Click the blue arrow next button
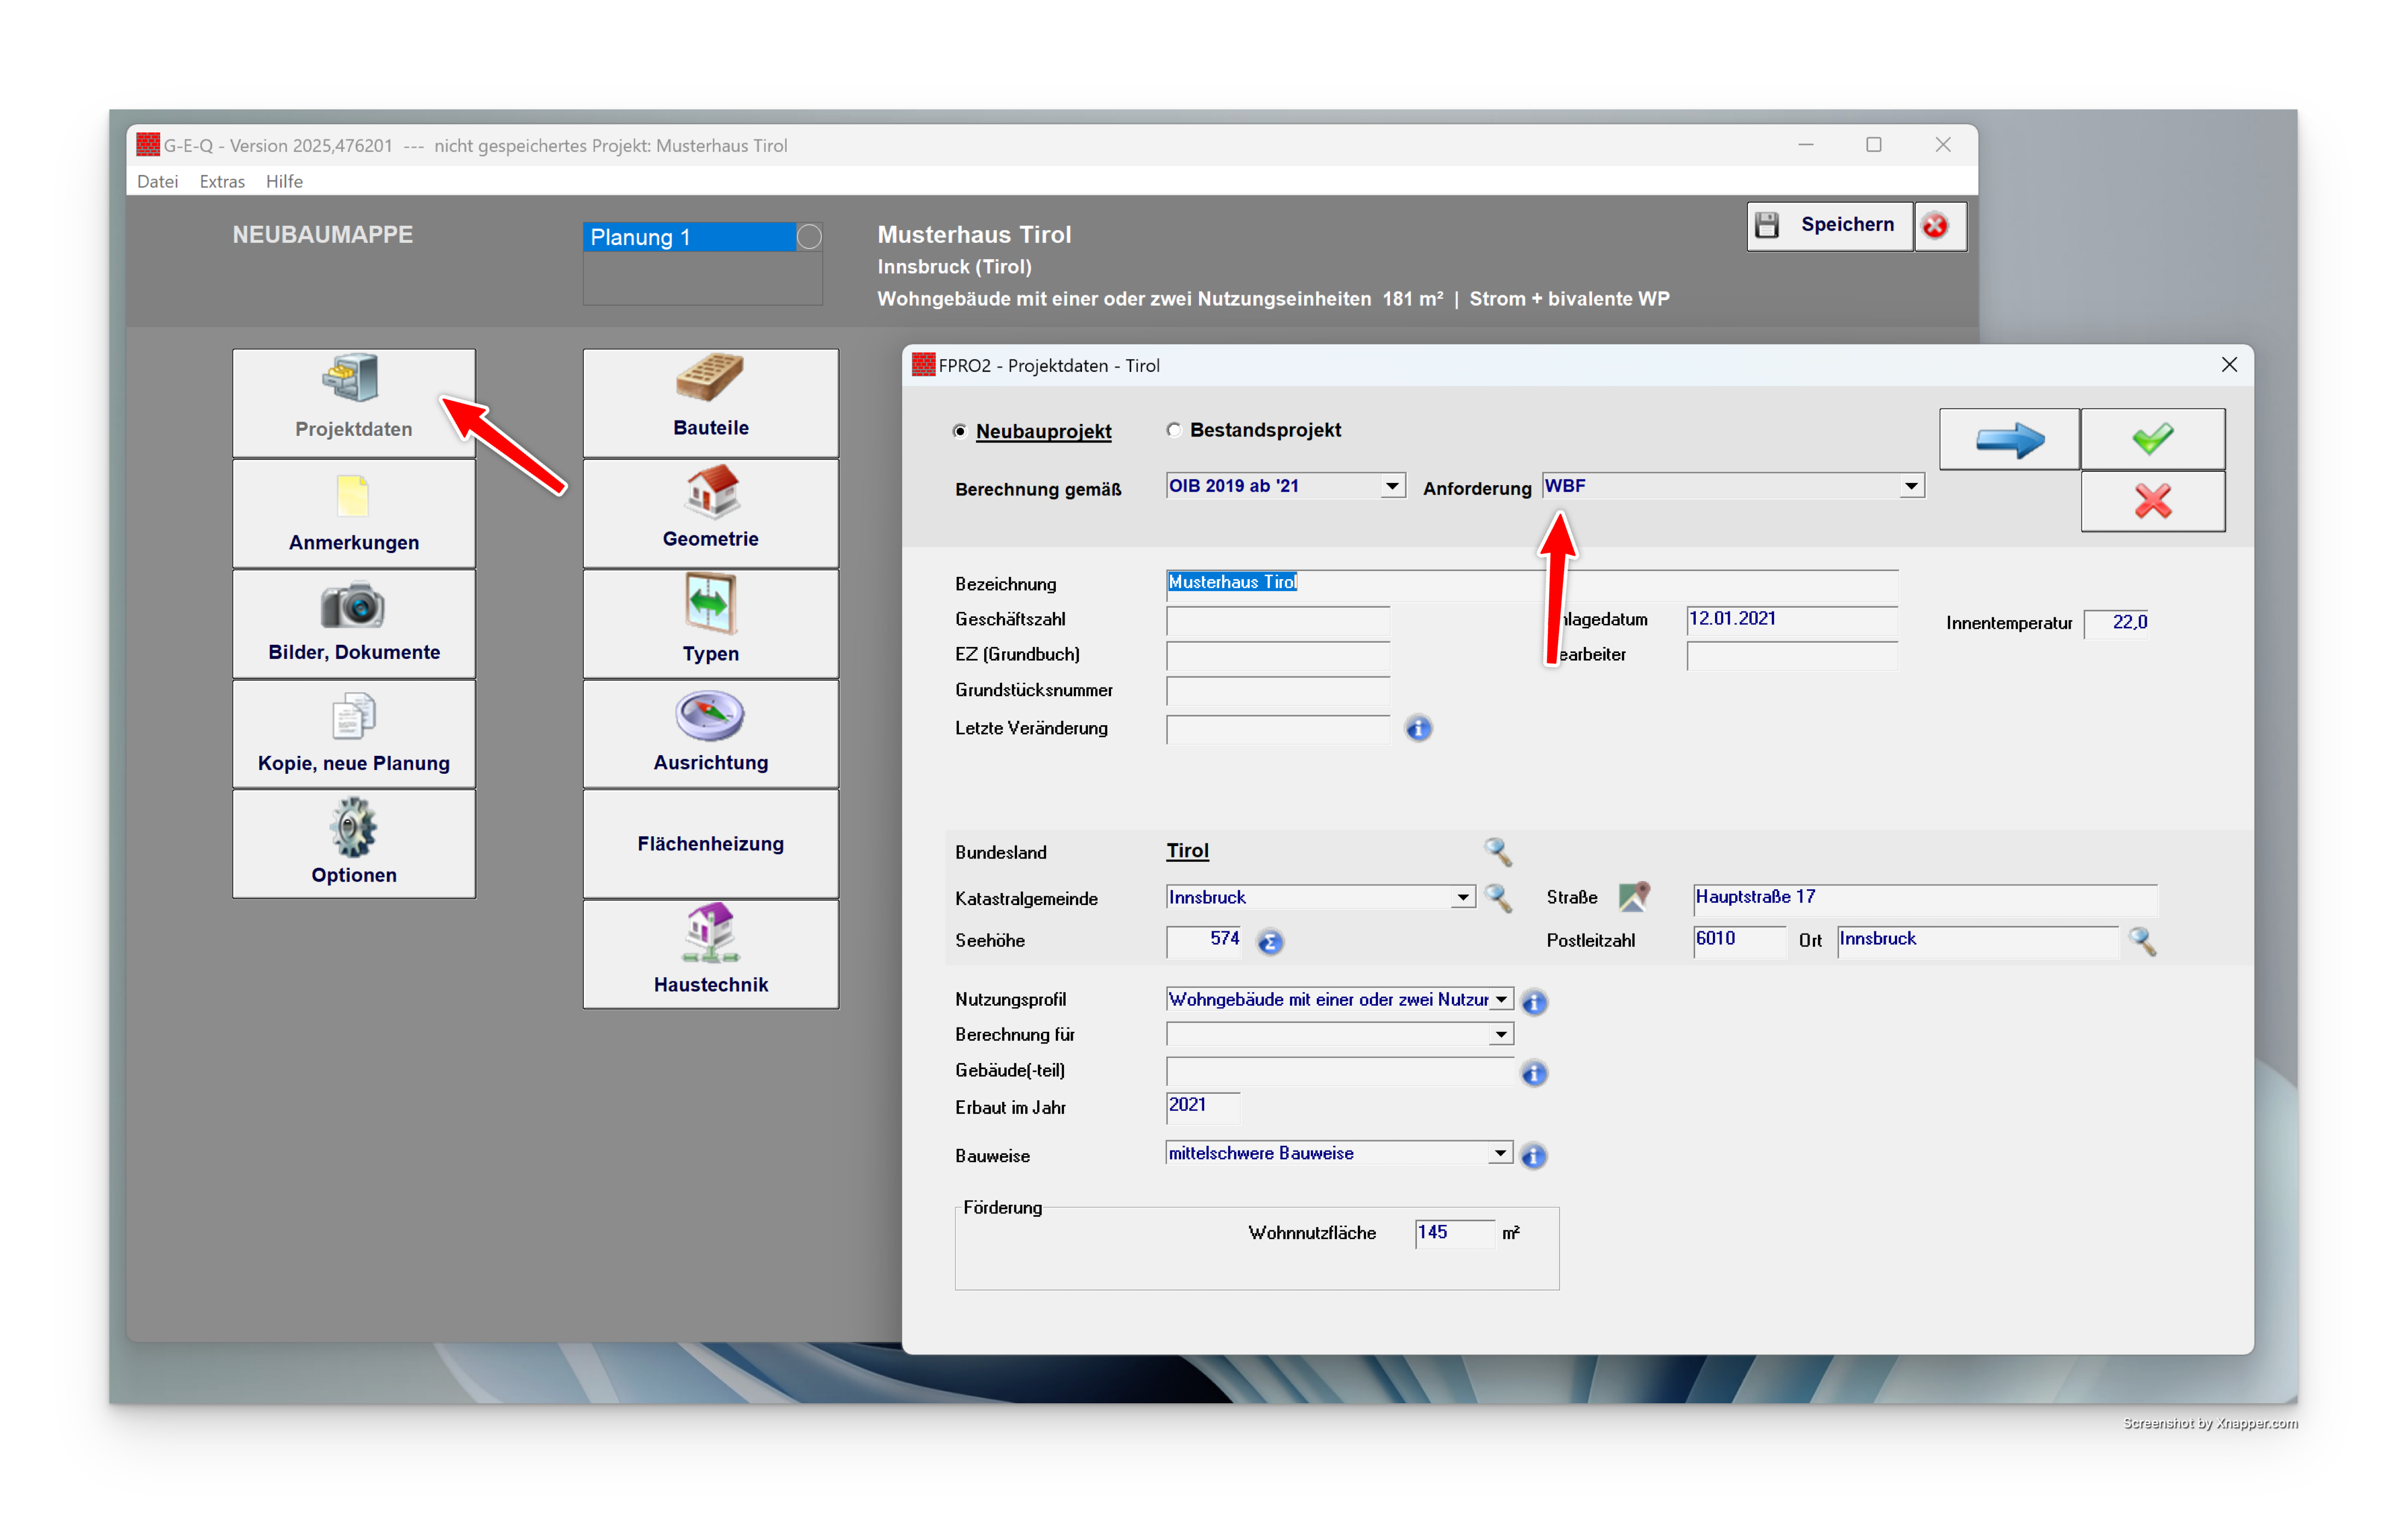This screenshot has height=1540, width=2407. point(2009,439)
